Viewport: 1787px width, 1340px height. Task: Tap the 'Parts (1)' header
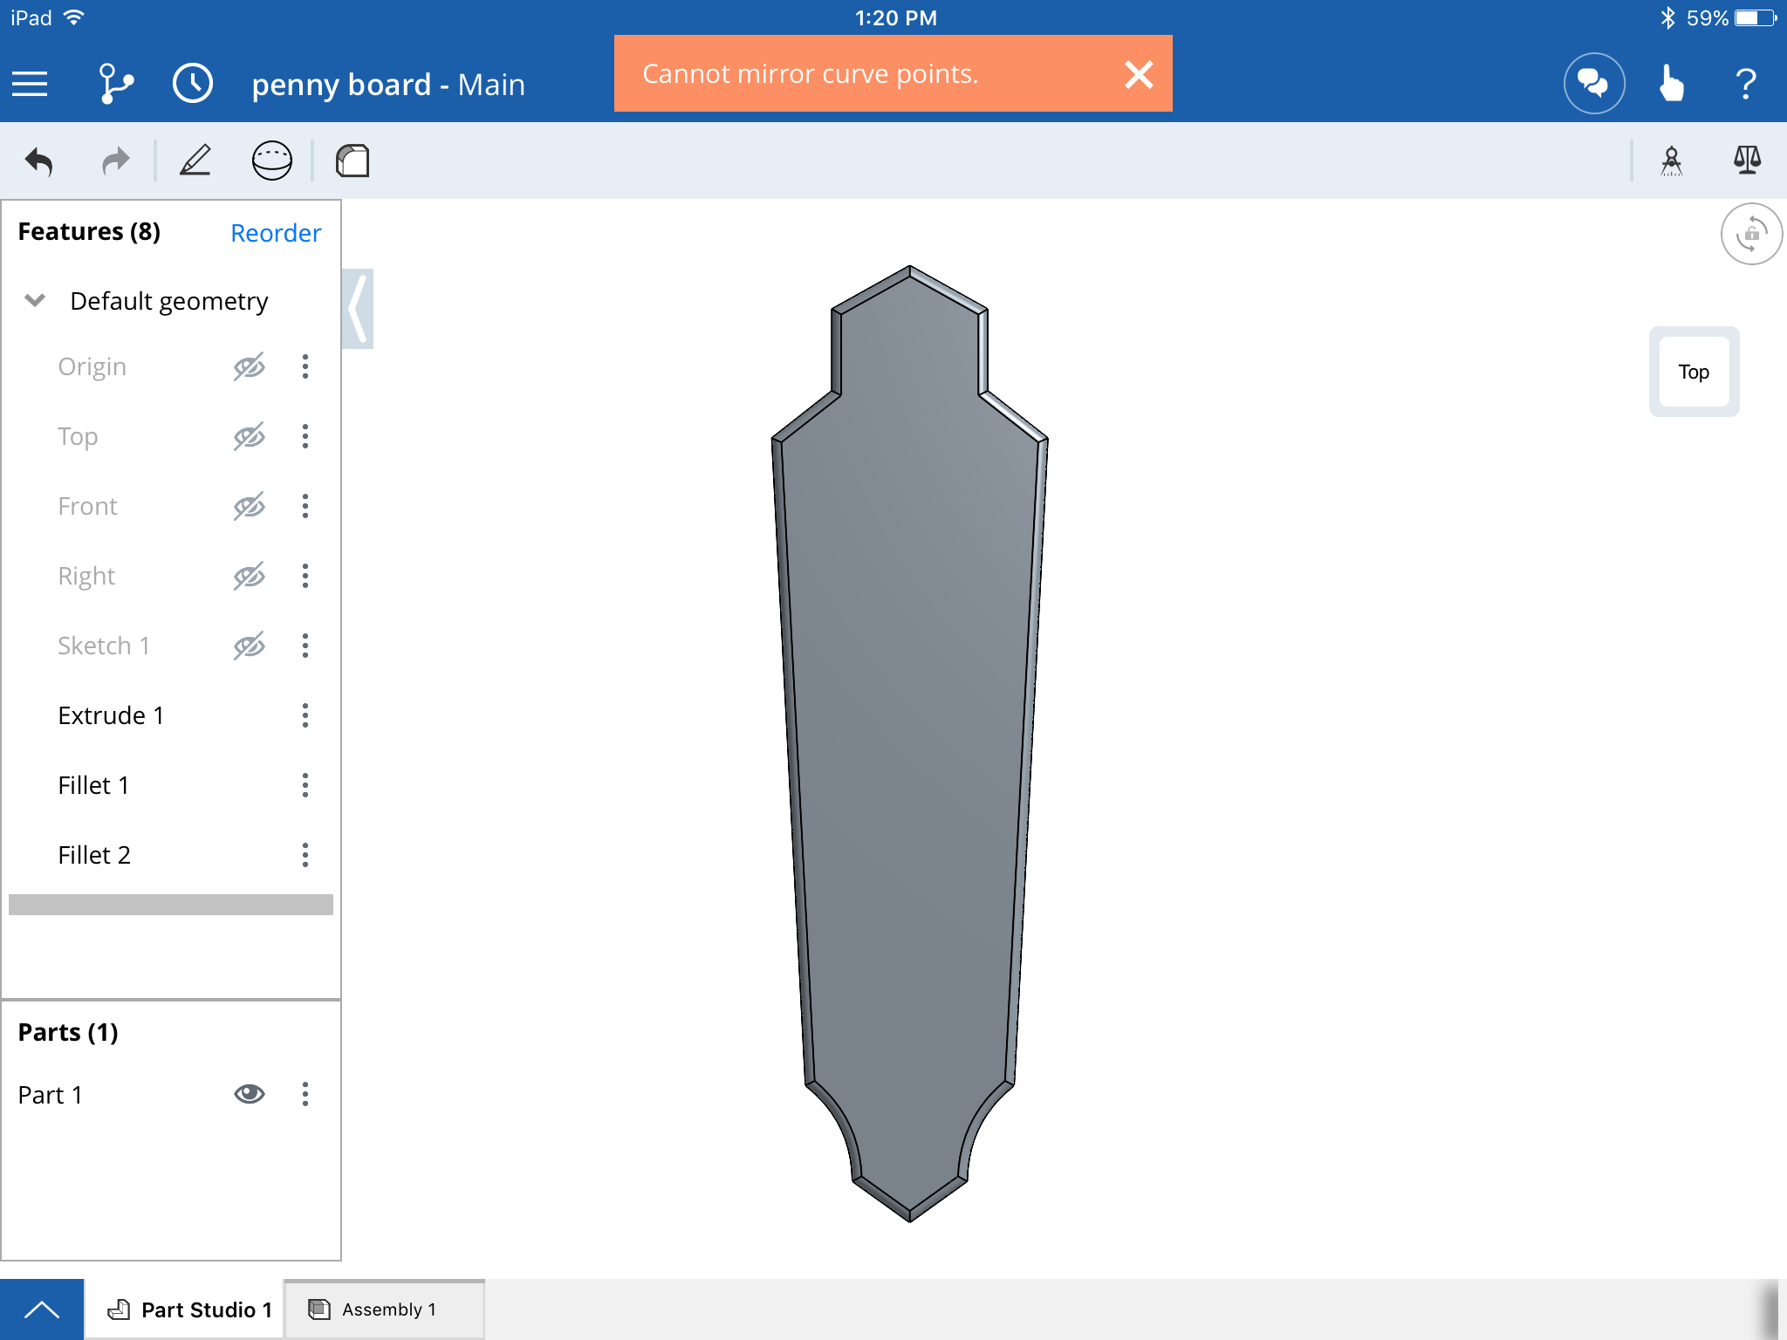pyautogui.click(x=68, y=1032)
